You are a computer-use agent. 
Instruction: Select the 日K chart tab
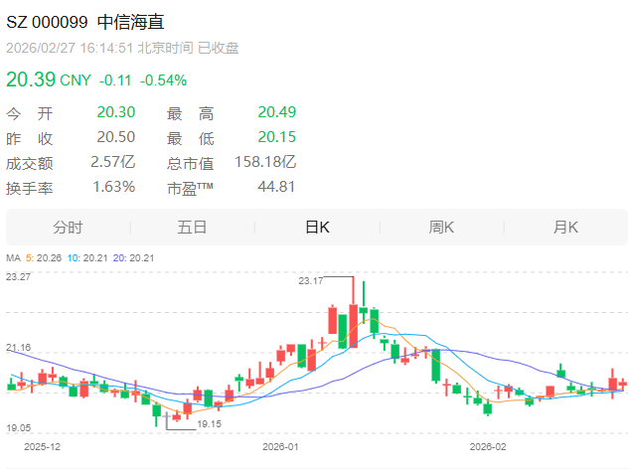pyautogui.click(x=317, y=228)
